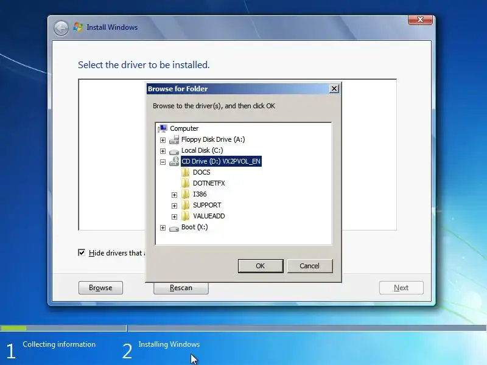The height and width of the screenshot is (365, 487).
Task: Expand Floppy Disk Drive (A:) node
Action: [163, 141]
